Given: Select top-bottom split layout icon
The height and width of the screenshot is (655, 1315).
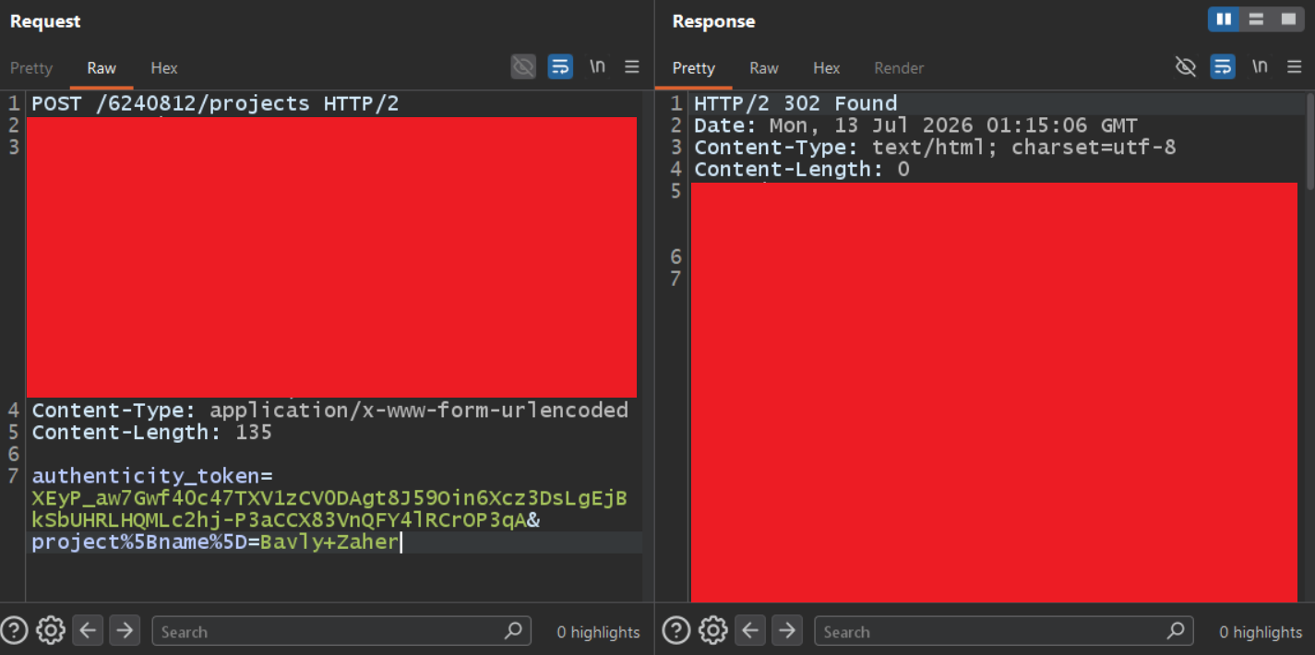Looking at the screenshot, I should pyautogui.click(x=1256, y=19).
